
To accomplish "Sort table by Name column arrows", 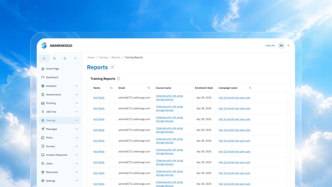I will click(x=111, y=88).
